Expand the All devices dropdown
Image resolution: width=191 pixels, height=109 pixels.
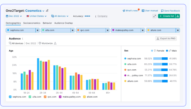coord(60,16)
